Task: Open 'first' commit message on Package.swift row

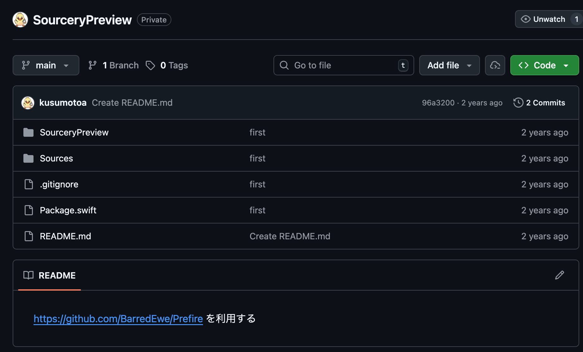Action: [257, 210]
